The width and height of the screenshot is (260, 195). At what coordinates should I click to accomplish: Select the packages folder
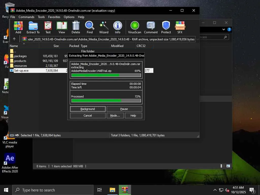tap(20, 56)
